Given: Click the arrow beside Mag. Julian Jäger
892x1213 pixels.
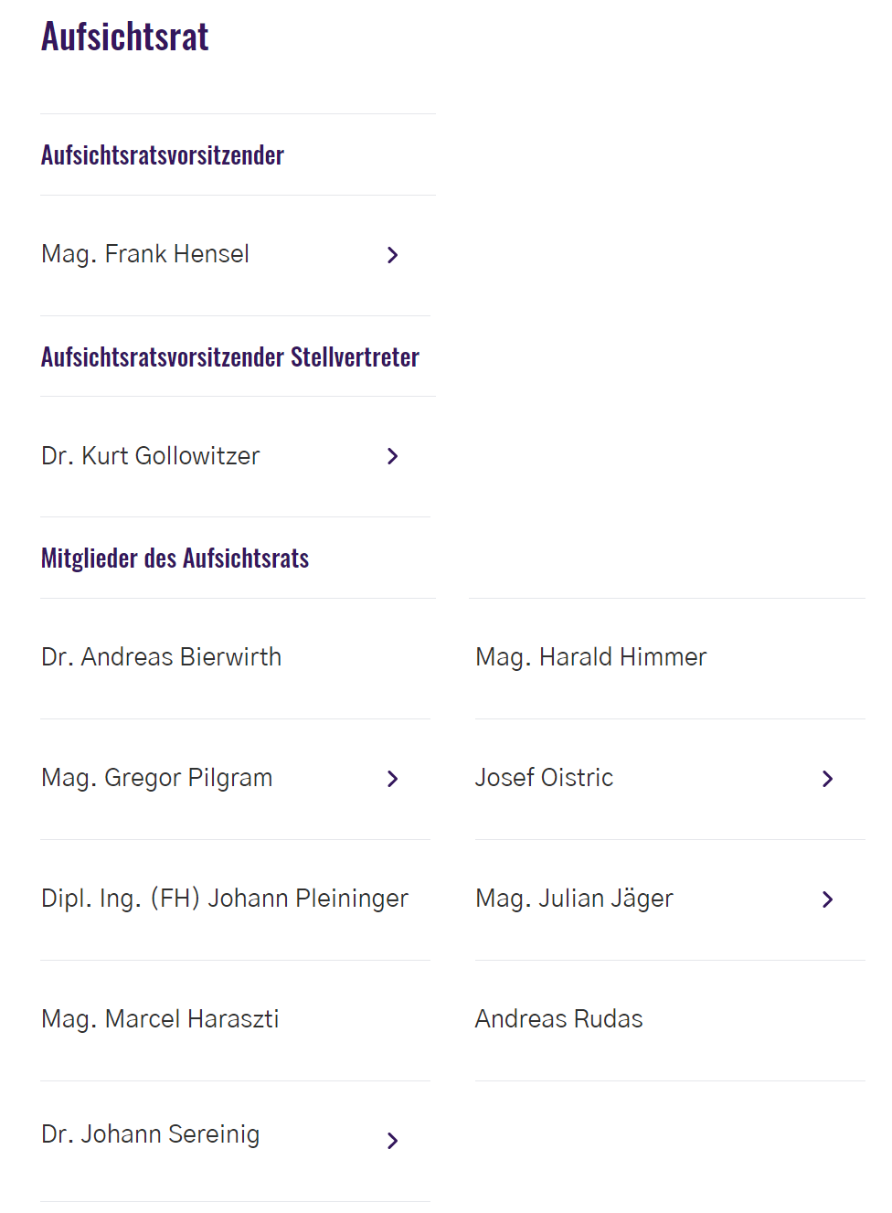Looking at the screenshot, I should [827, 899].
